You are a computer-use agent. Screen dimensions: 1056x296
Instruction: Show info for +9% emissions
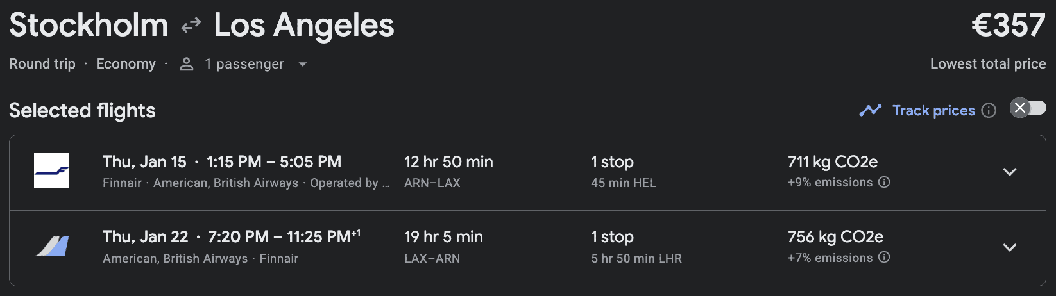pos(884,183)
